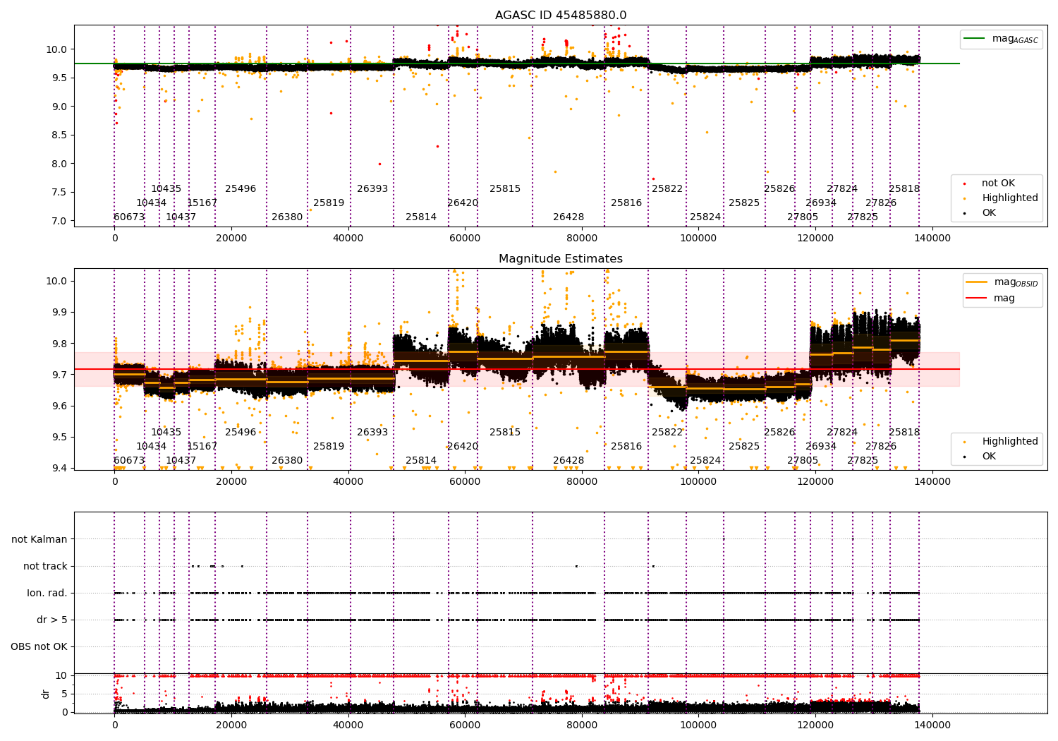
Task: Click the red 'mag' legend entry in middle plot
Action: 991,299
